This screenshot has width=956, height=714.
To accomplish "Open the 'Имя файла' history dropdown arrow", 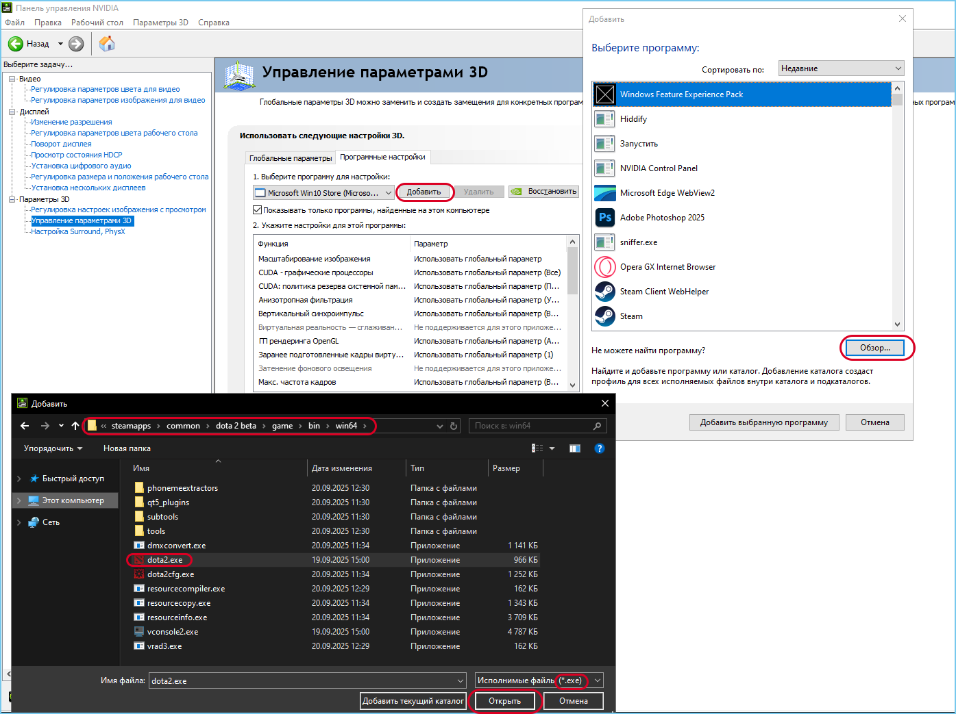I will coord(461,680).
